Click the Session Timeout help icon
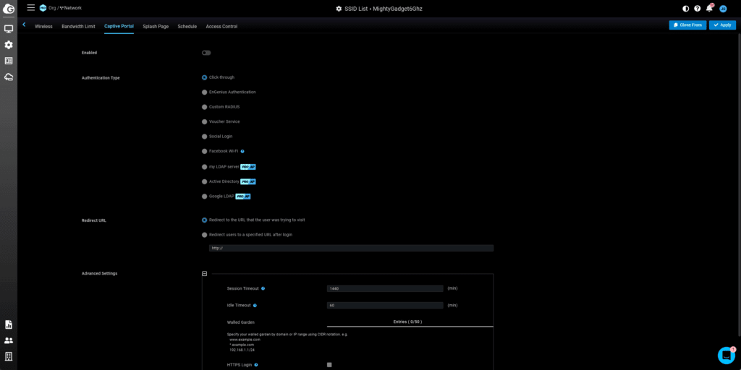741x370 pixels. coord(263,288)
